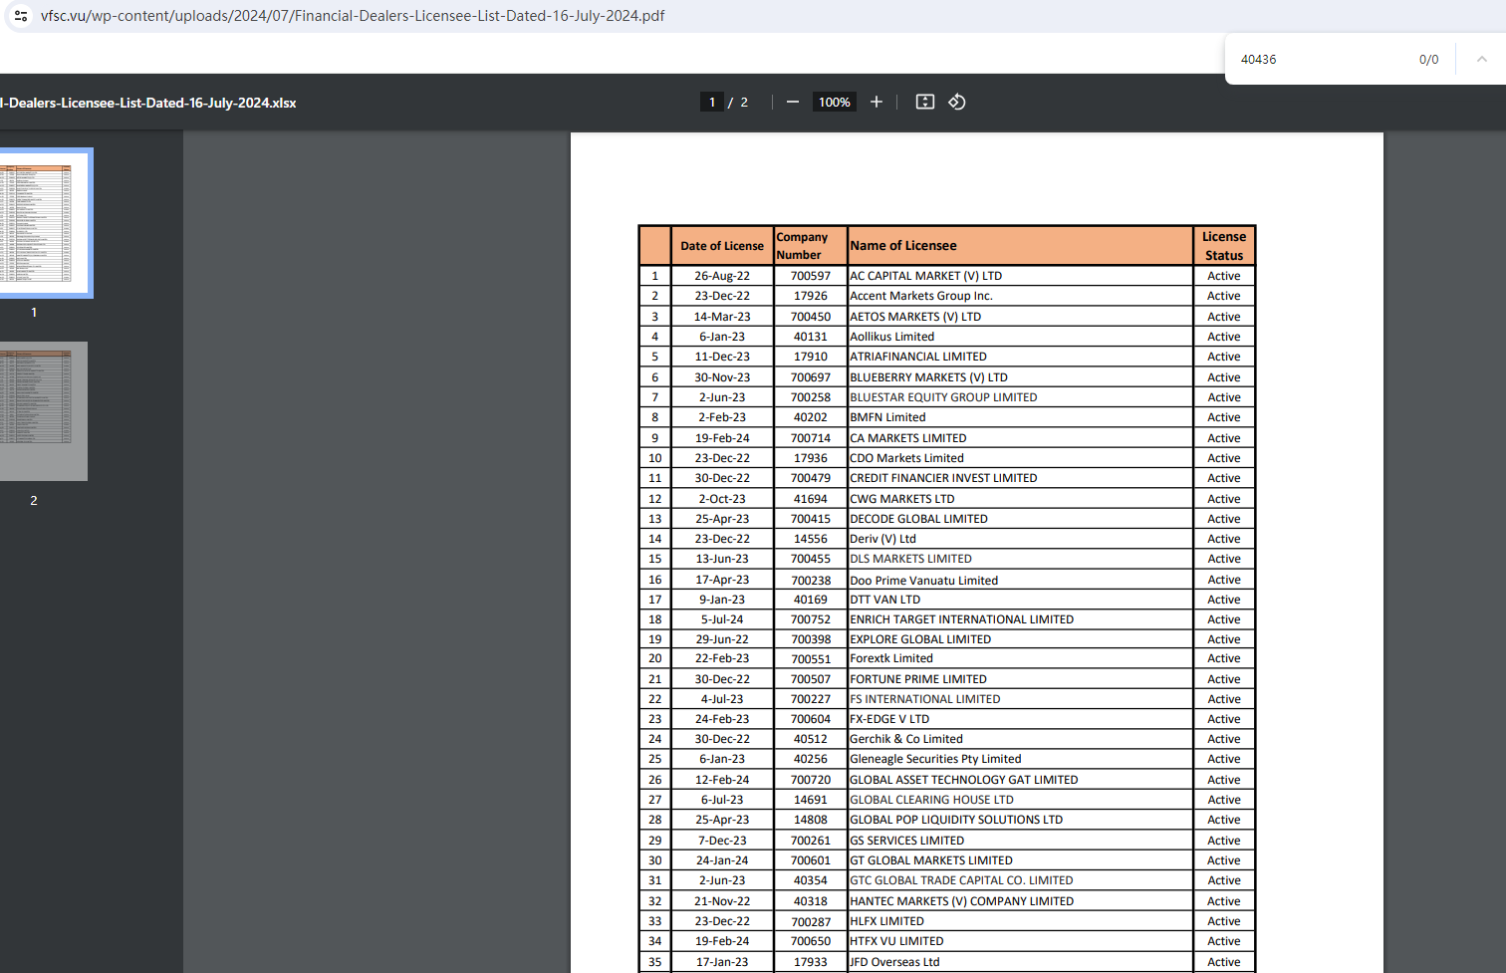Viewport: 1506px width, 973px height.
Task: Click the 'Date of License' column header
Action: [722, 245]
